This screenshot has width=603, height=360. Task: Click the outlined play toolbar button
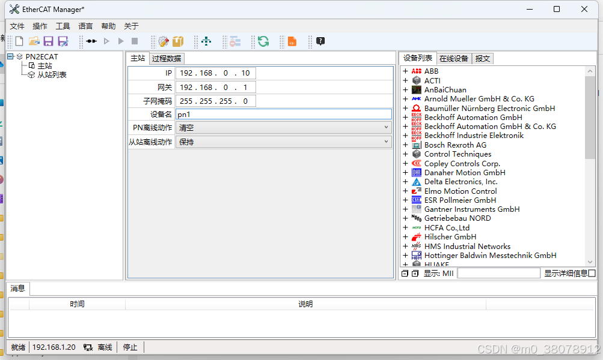coord(106,41)
